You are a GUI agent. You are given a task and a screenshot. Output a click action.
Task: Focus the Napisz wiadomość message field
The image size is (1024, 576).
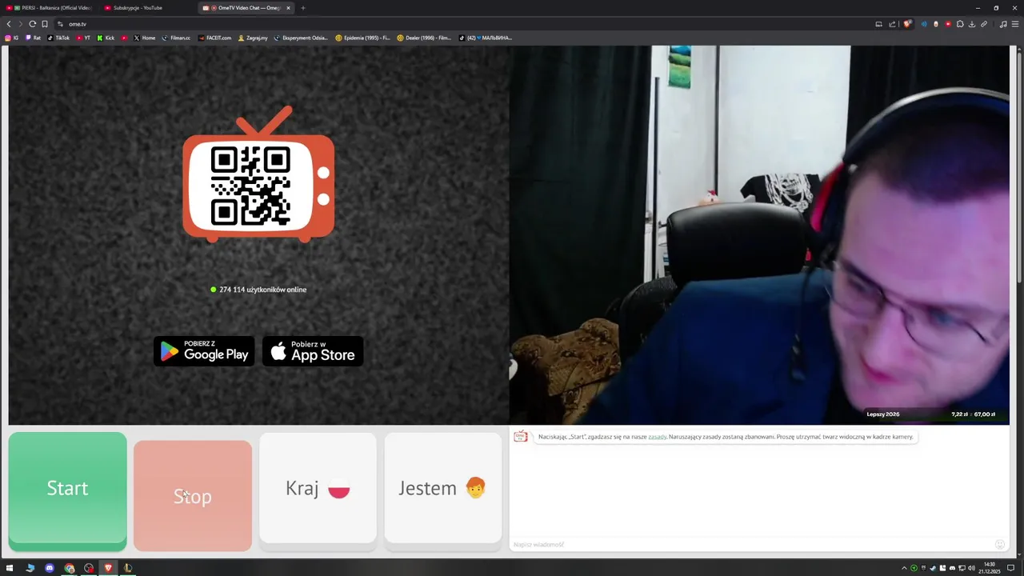(752, 545)
